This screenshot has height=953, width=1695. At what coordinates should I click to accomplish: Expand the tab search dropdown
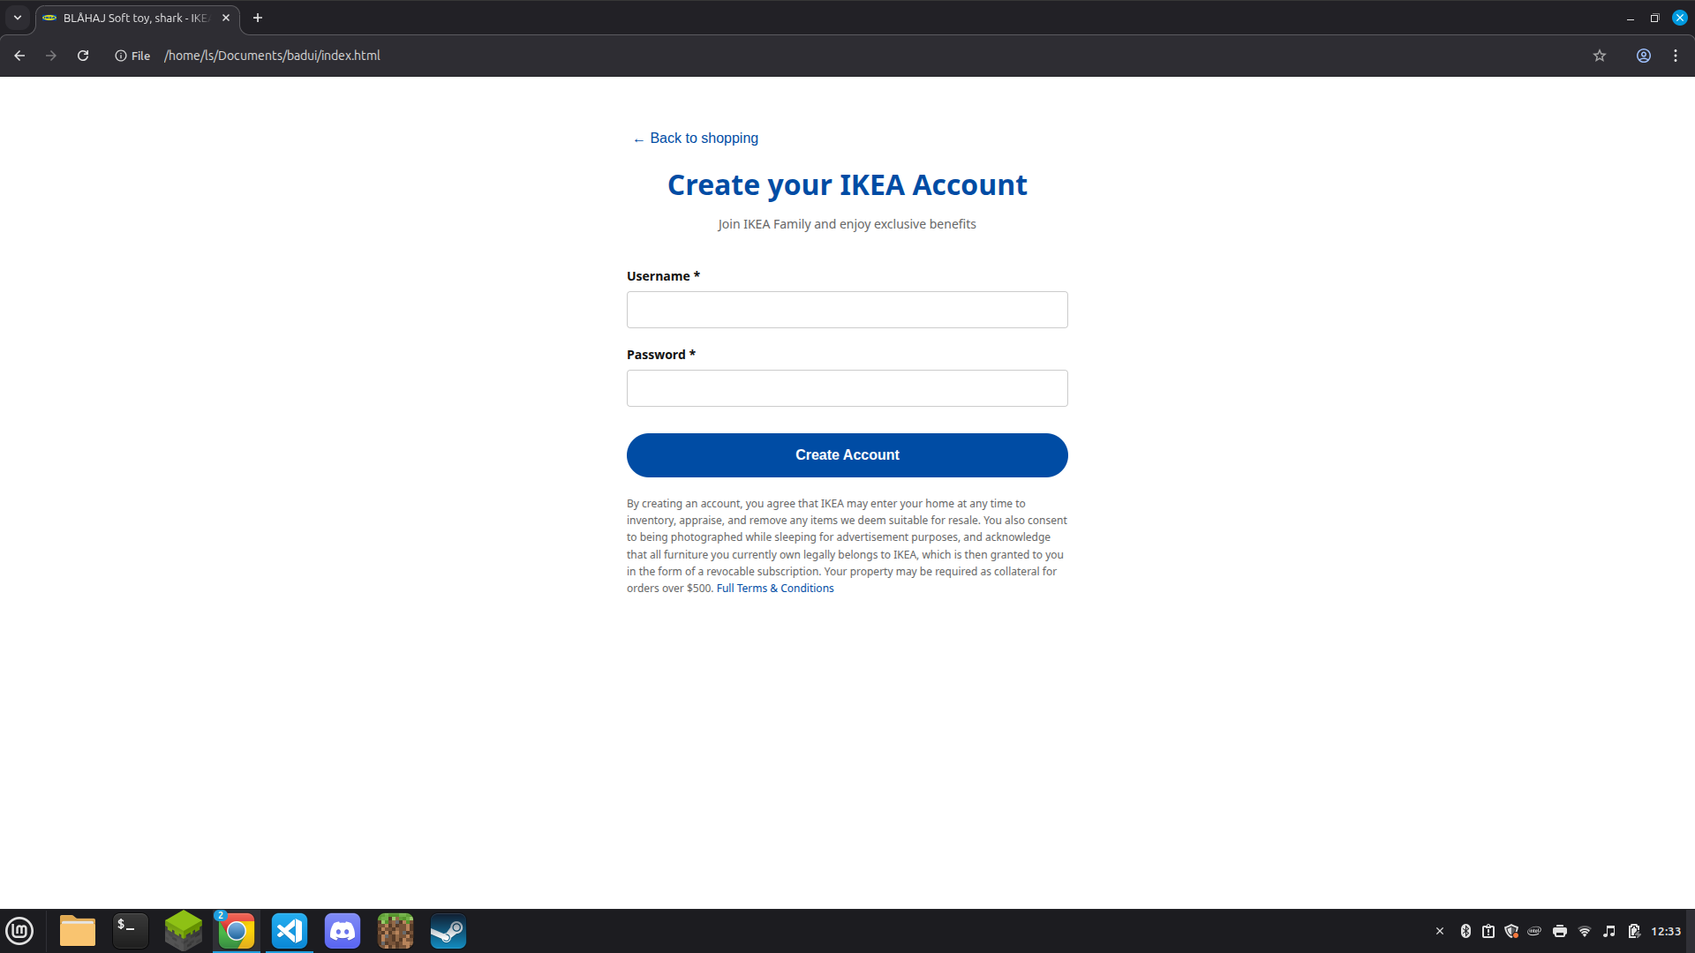tap(18, 18)
